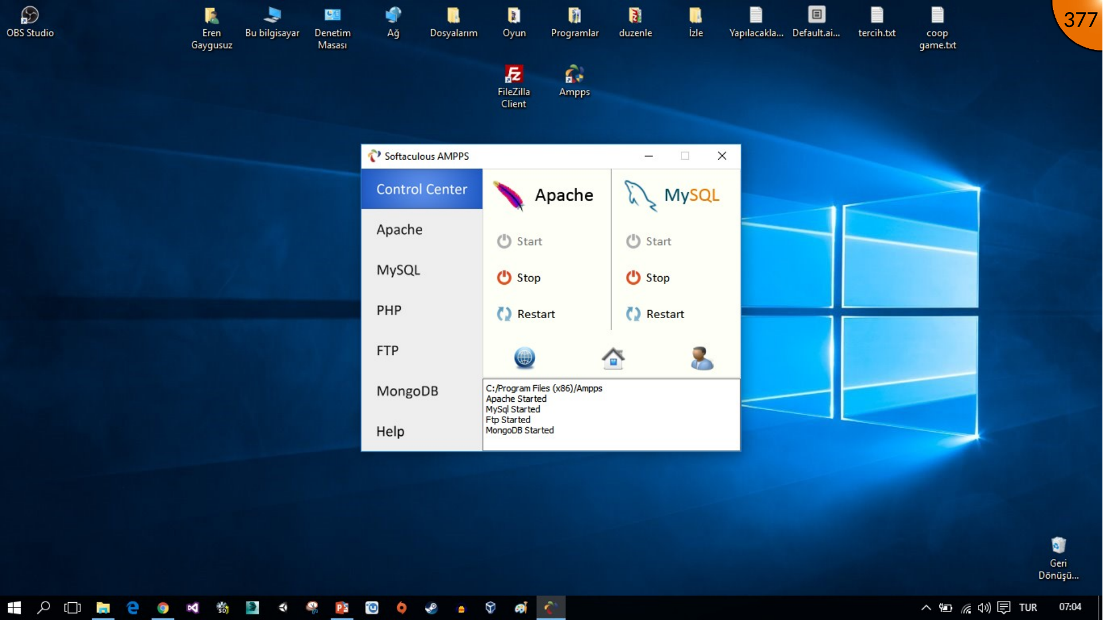This screenshot has width=1103, height=620.
Task: Open the Help tab in AMPPS
Action: 421,431
